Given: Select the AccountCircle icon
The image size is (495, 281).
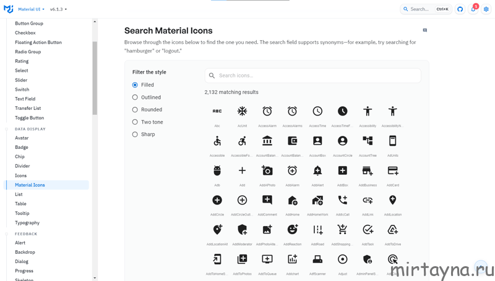Looking at the screenshot, I should tap(343, 141).
